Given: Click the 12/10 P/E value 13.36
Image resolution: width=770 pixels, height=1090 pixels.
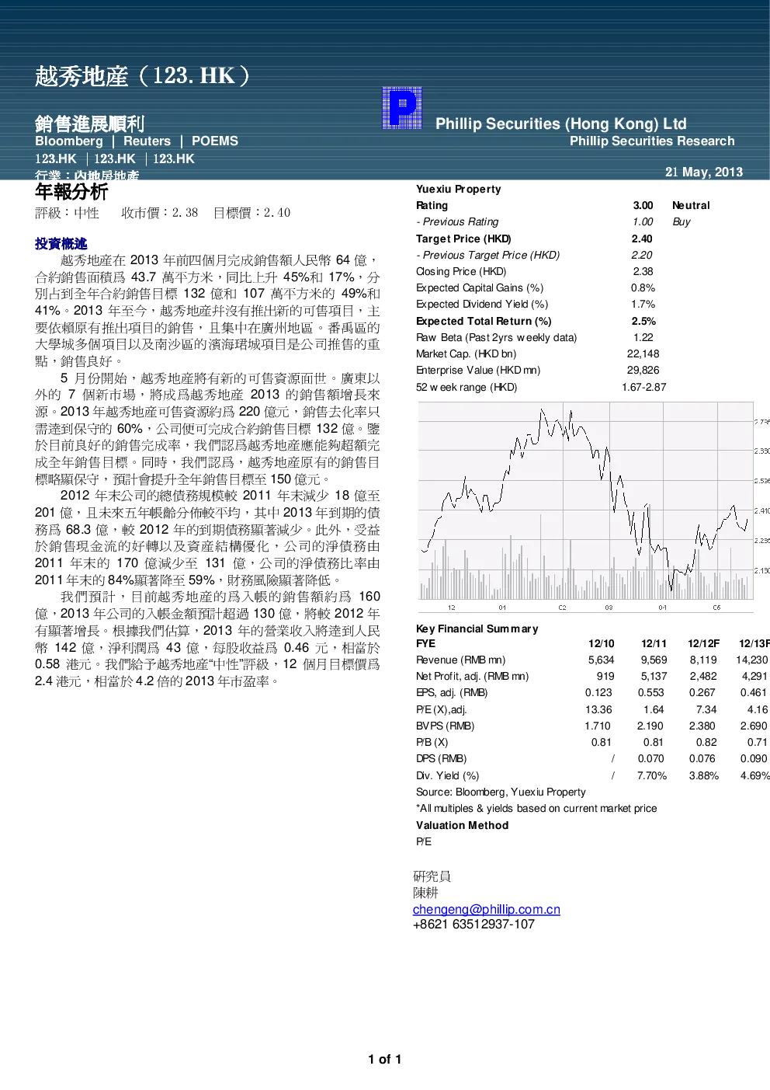Looking at the screenshot, I should click(598, 709).
